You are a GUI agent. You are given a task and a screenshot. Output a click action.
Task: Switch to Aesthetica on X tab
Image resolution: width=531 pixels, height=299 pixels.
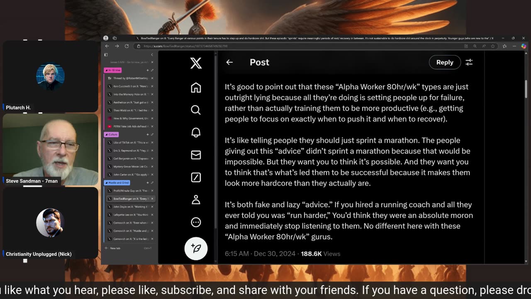click(x=130, y=102)
